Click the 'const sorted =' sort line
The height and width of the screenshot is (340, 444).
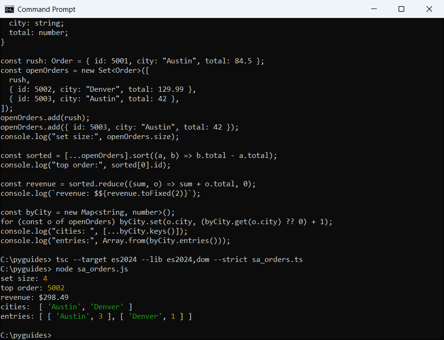click(x=139, y=156)
